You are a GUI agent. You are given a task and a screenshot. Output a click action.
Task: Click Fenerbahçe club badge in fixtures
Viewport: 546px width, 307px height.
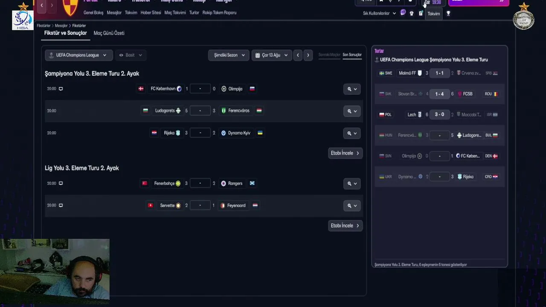(178, 183)
